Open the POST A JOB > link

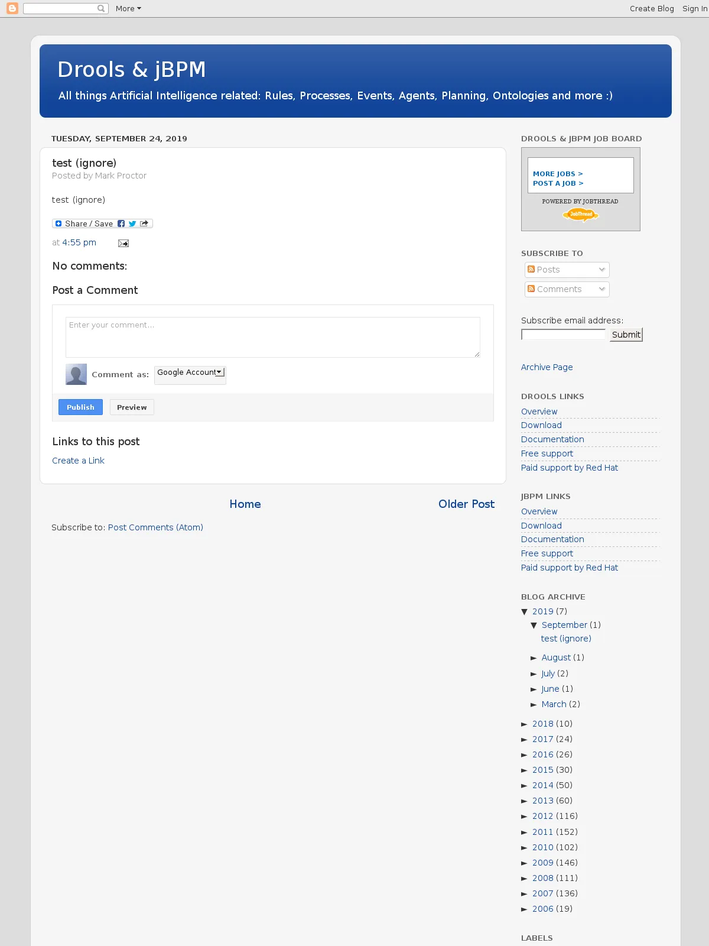click(x=558, y=183)
